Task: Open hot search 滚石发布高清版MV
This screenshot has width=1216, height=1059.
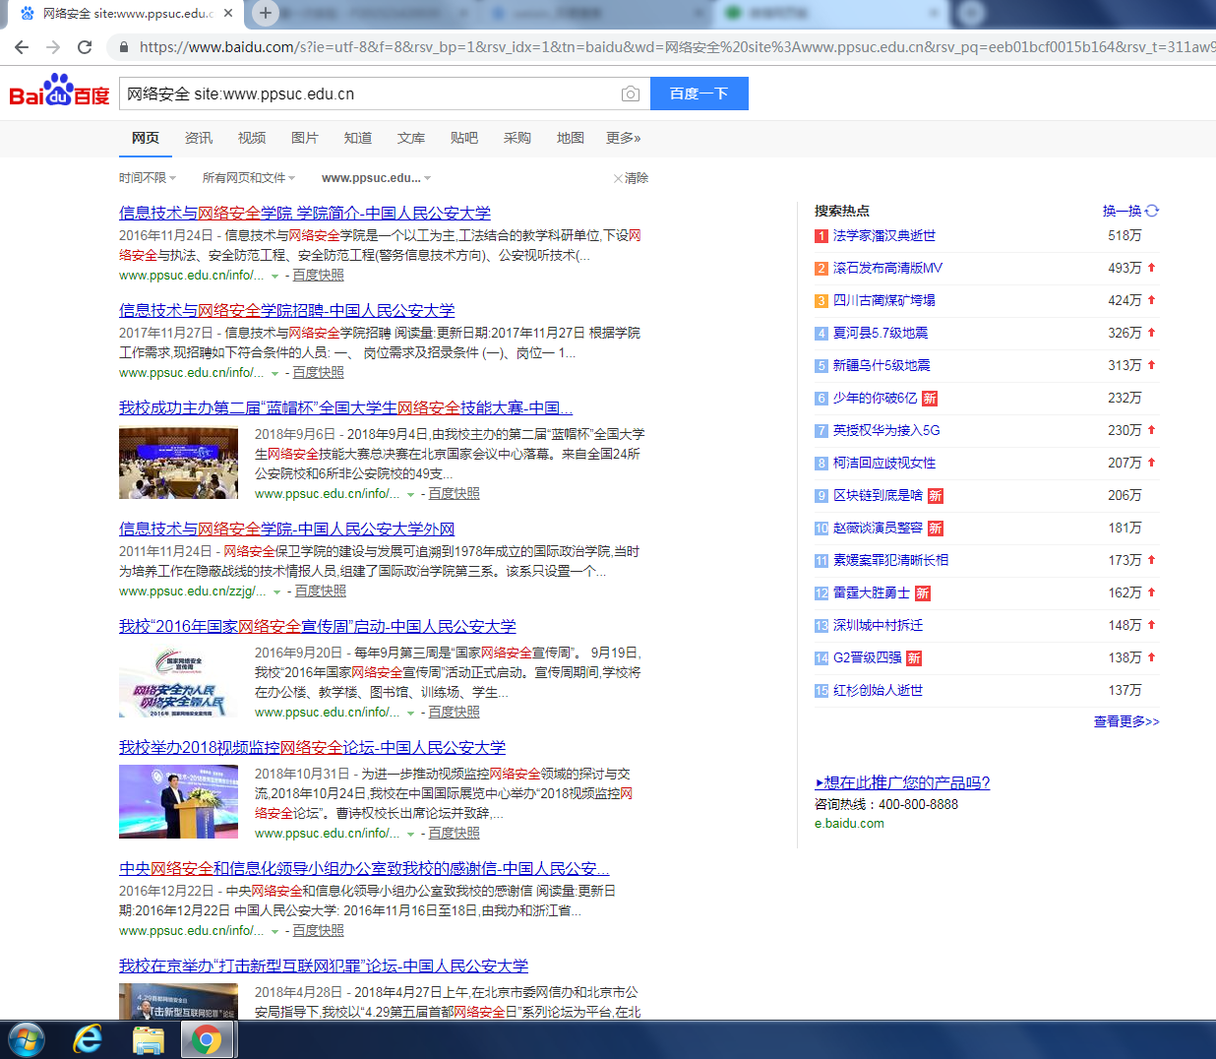Action: (887, 268)
